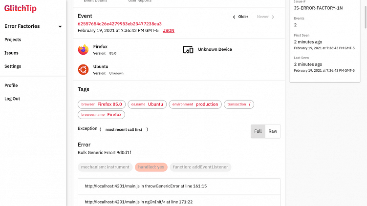Open the Settings sidebar item
Image resolution: width=367 pixels, height=206 pixels.
[13, 66]
